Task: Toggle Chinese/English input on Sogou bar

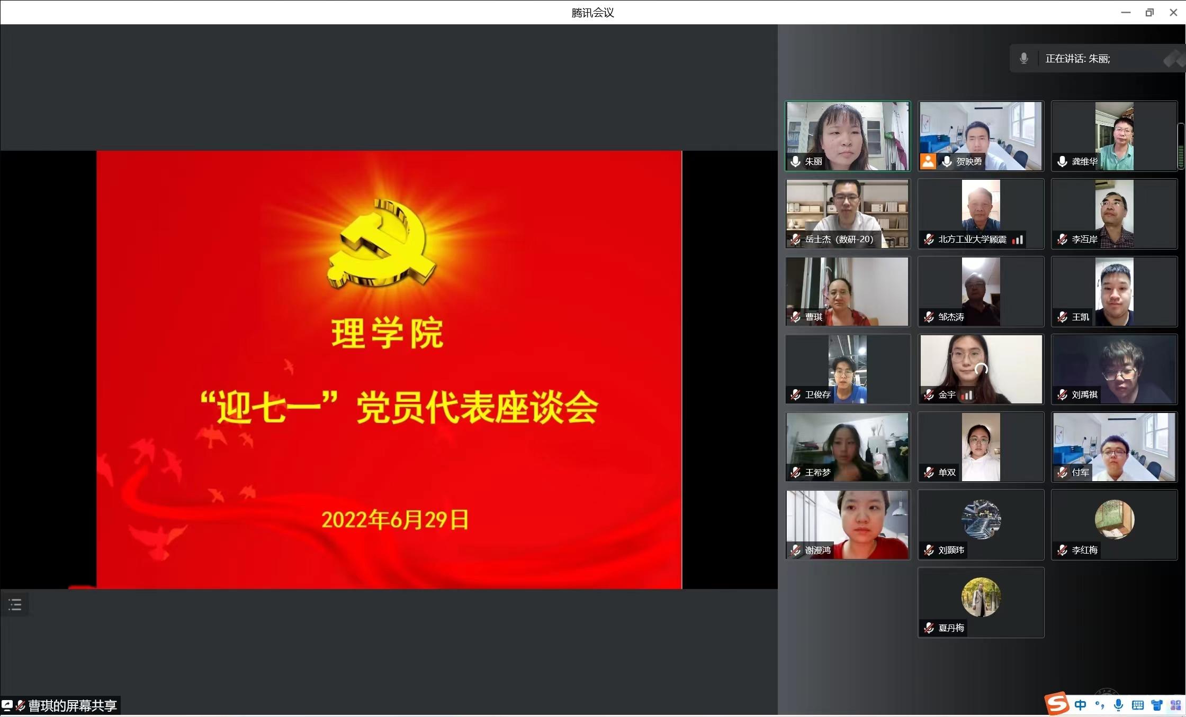Action: tap(1080, 705)
